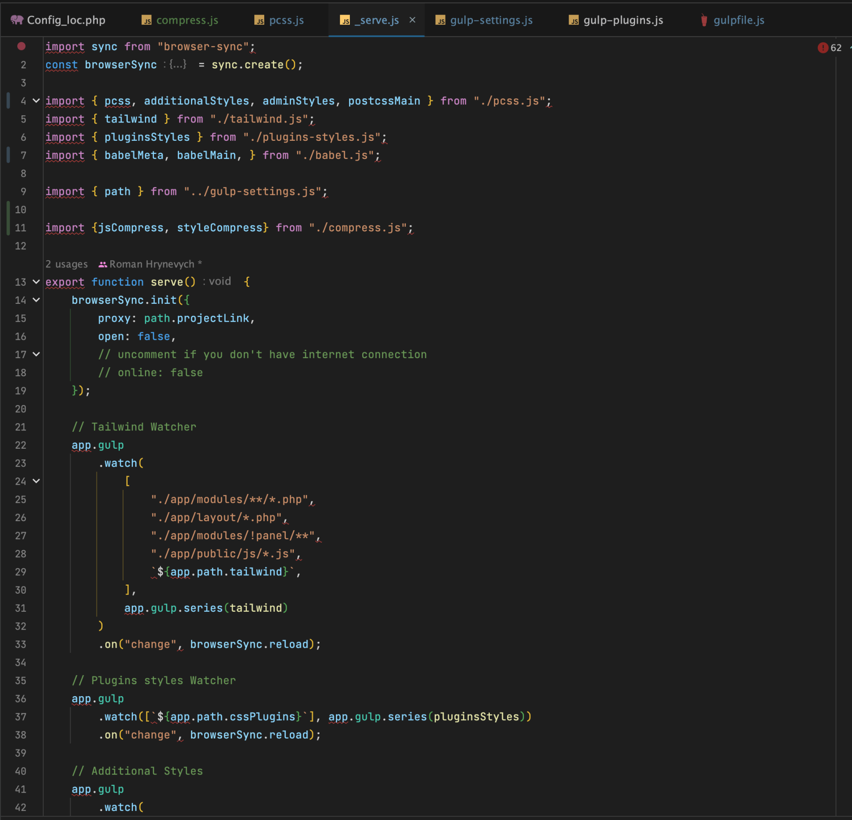
Task: Collapse the import fold arrow on line 4
Action: [x=36, y=101]
